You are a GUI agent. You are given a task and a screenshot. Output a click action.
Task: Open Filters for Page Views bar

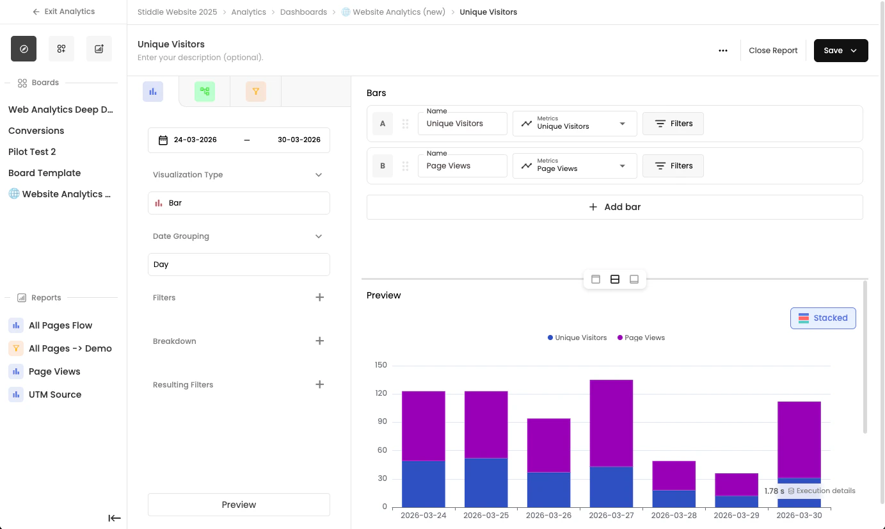point(673,166)
